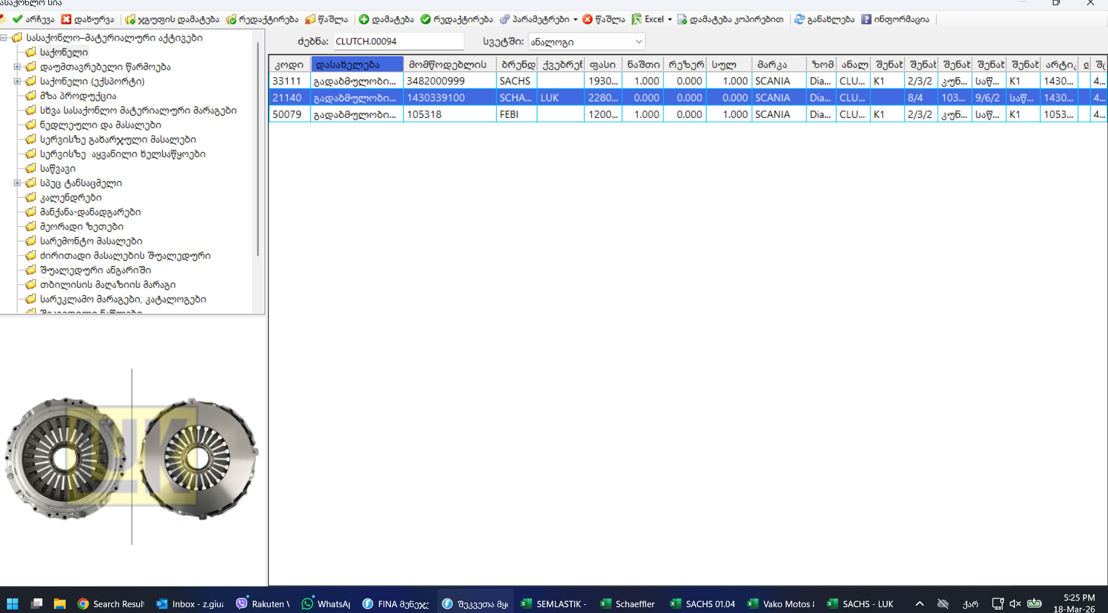Viewport: 1108px width, 613px height.
Task: Sort by the კოდი column header
Action: pyautogui.click(x=289, y=64)
